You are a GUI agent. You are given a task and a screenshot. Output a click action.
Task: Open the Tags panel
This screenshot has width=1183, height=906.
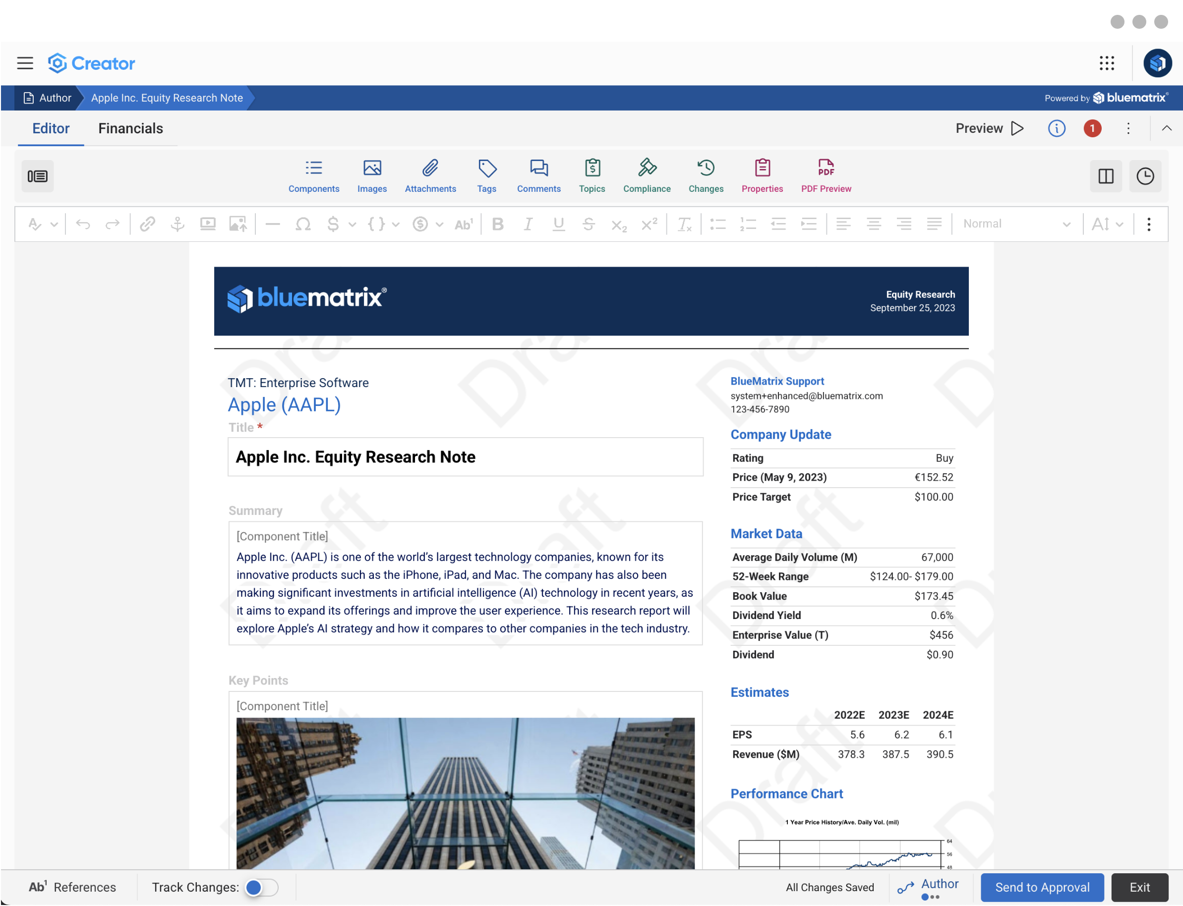point(486,176)
